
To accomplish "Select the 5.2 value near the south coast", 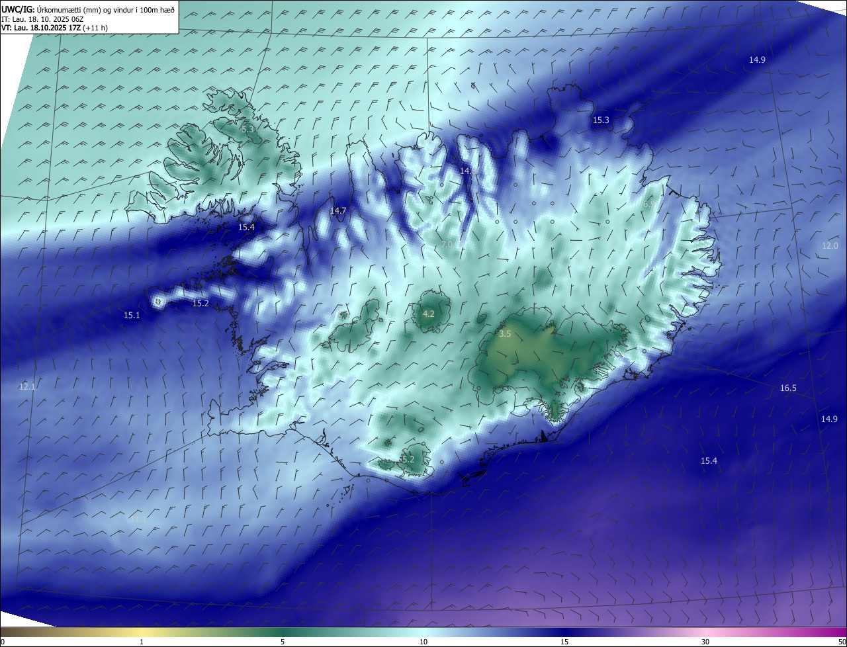I will click(x=408, y=459).
